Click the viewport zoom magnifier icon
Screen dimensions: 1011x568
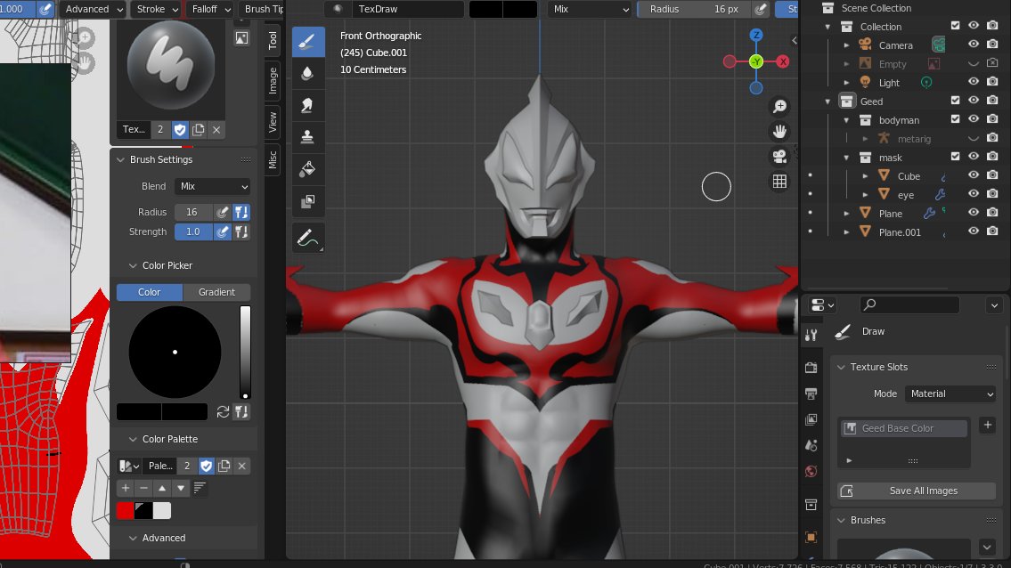coord(779,107)
